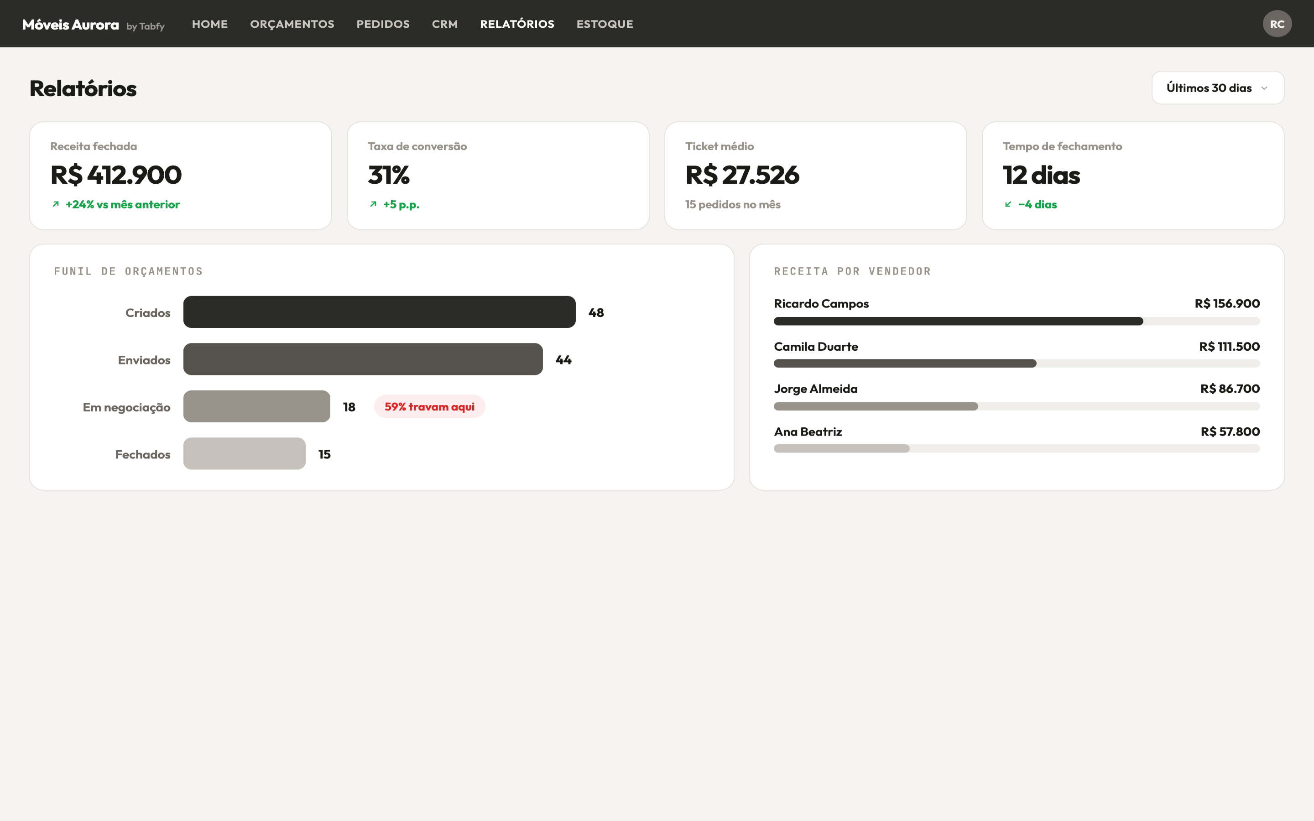Select the Jorge Almeida seller name
Image resolution: width=1314 pixels, height=821 pixels.
pos(816,389)
